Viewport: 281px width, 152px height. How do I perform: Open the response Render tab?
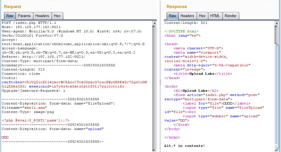coord(231,16)
